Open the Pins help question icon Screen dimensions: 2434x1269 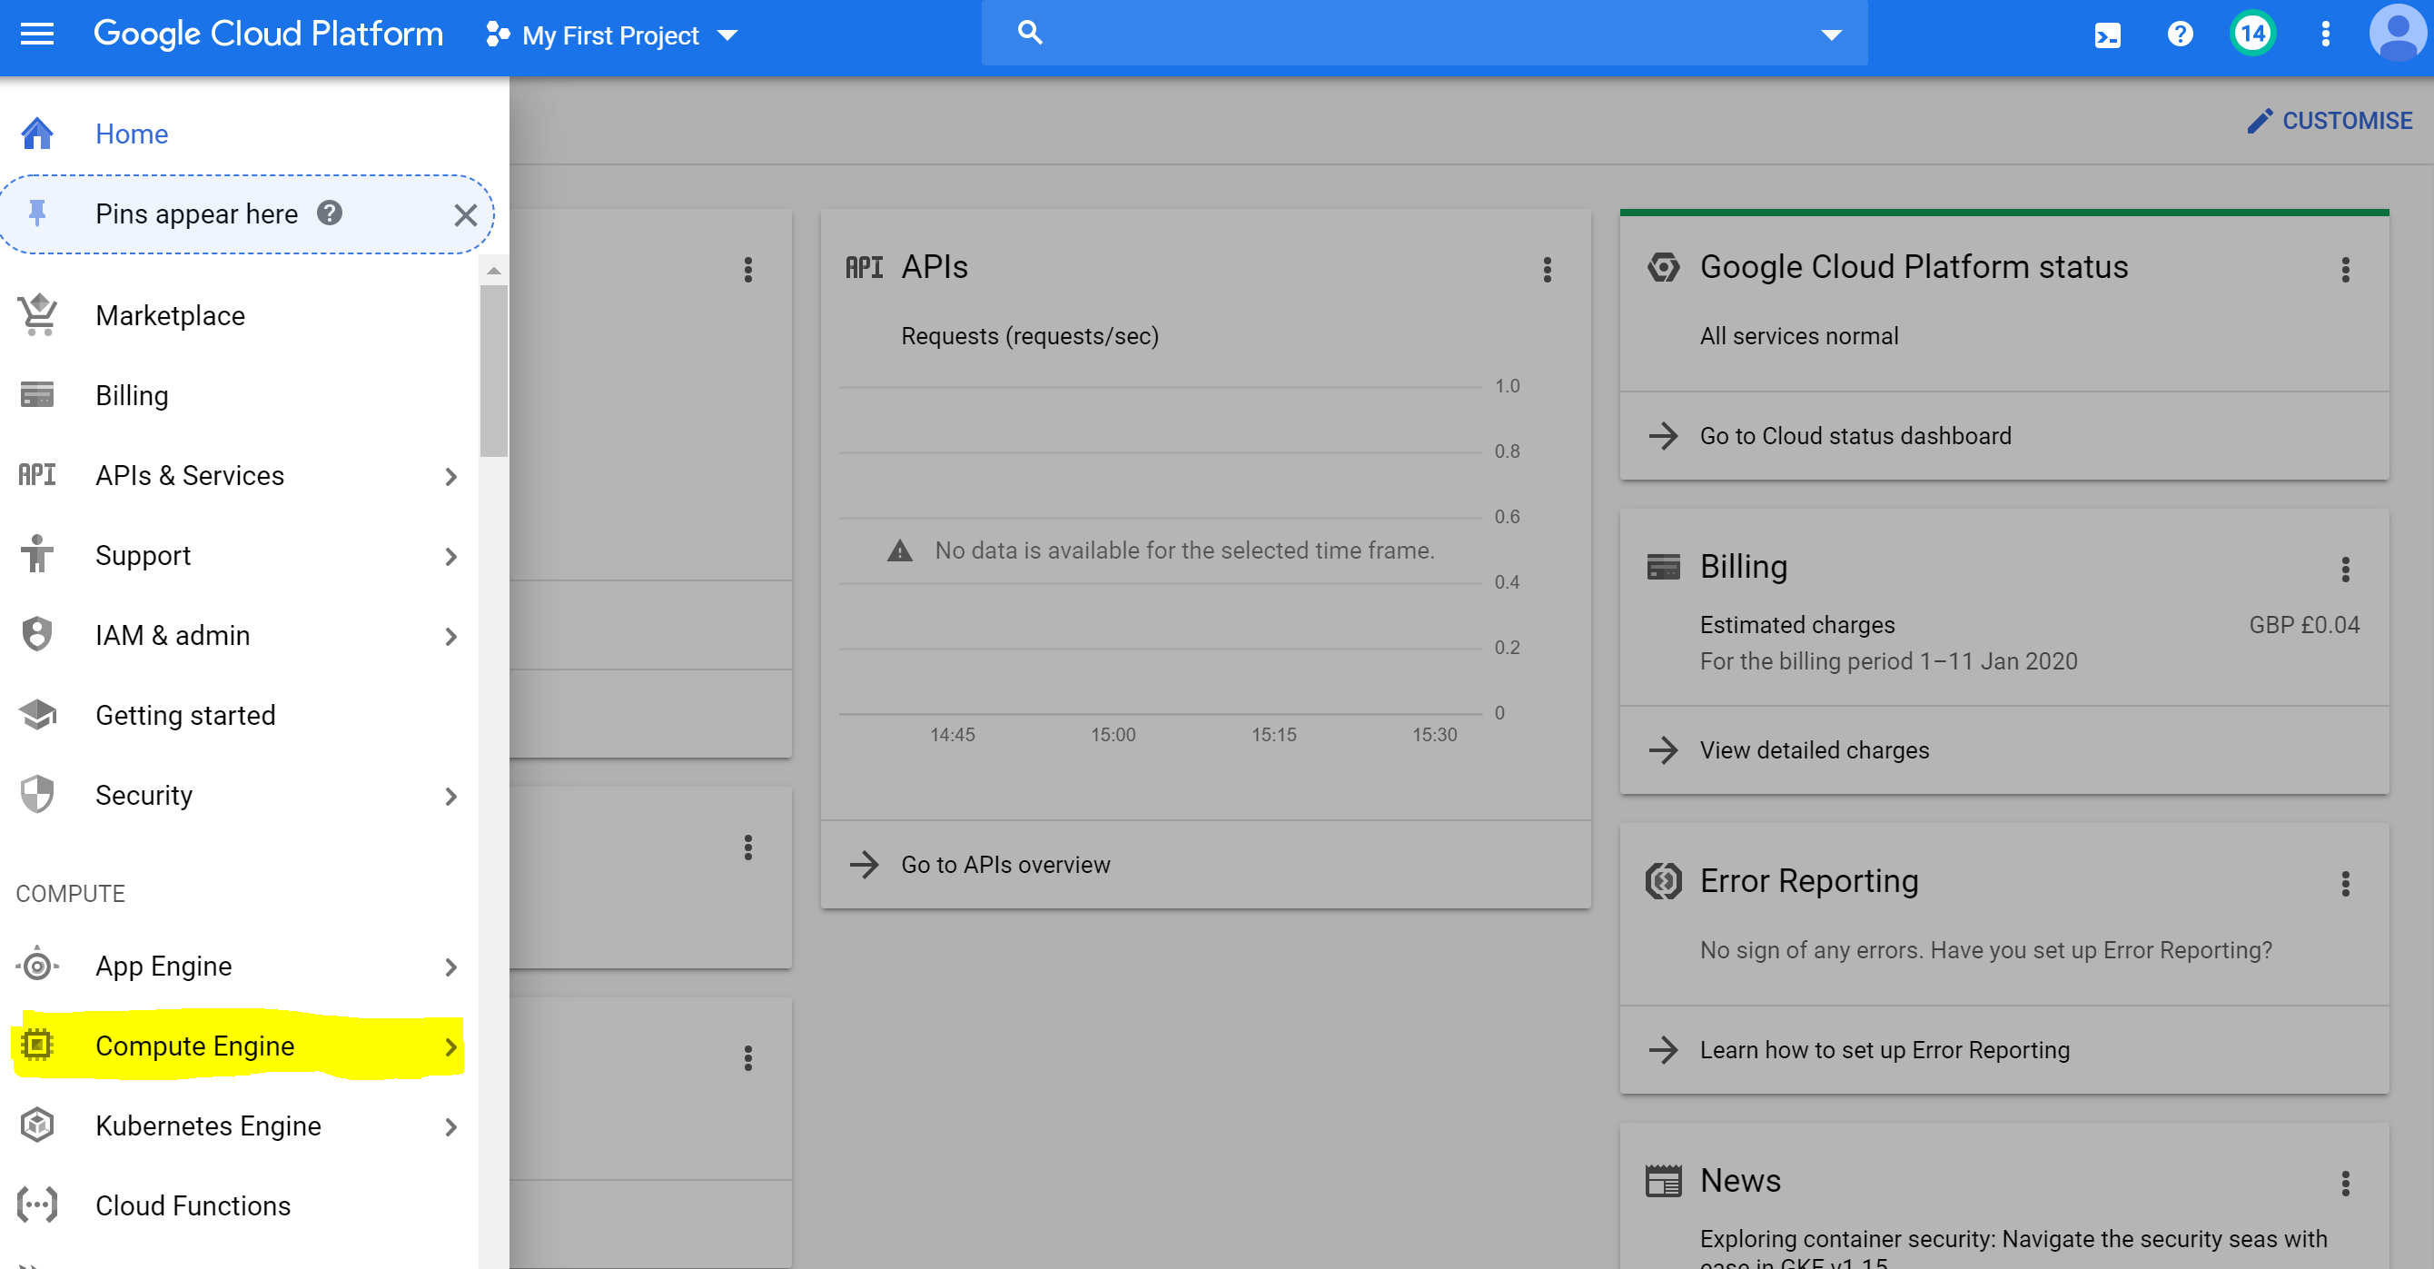329,213
